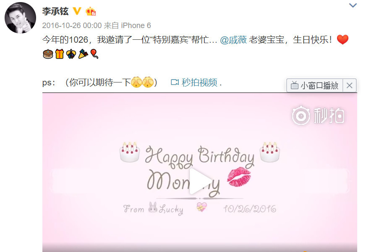
Task: Open 李承铉's profile avatar photo
Action: (x=20, y=18)
